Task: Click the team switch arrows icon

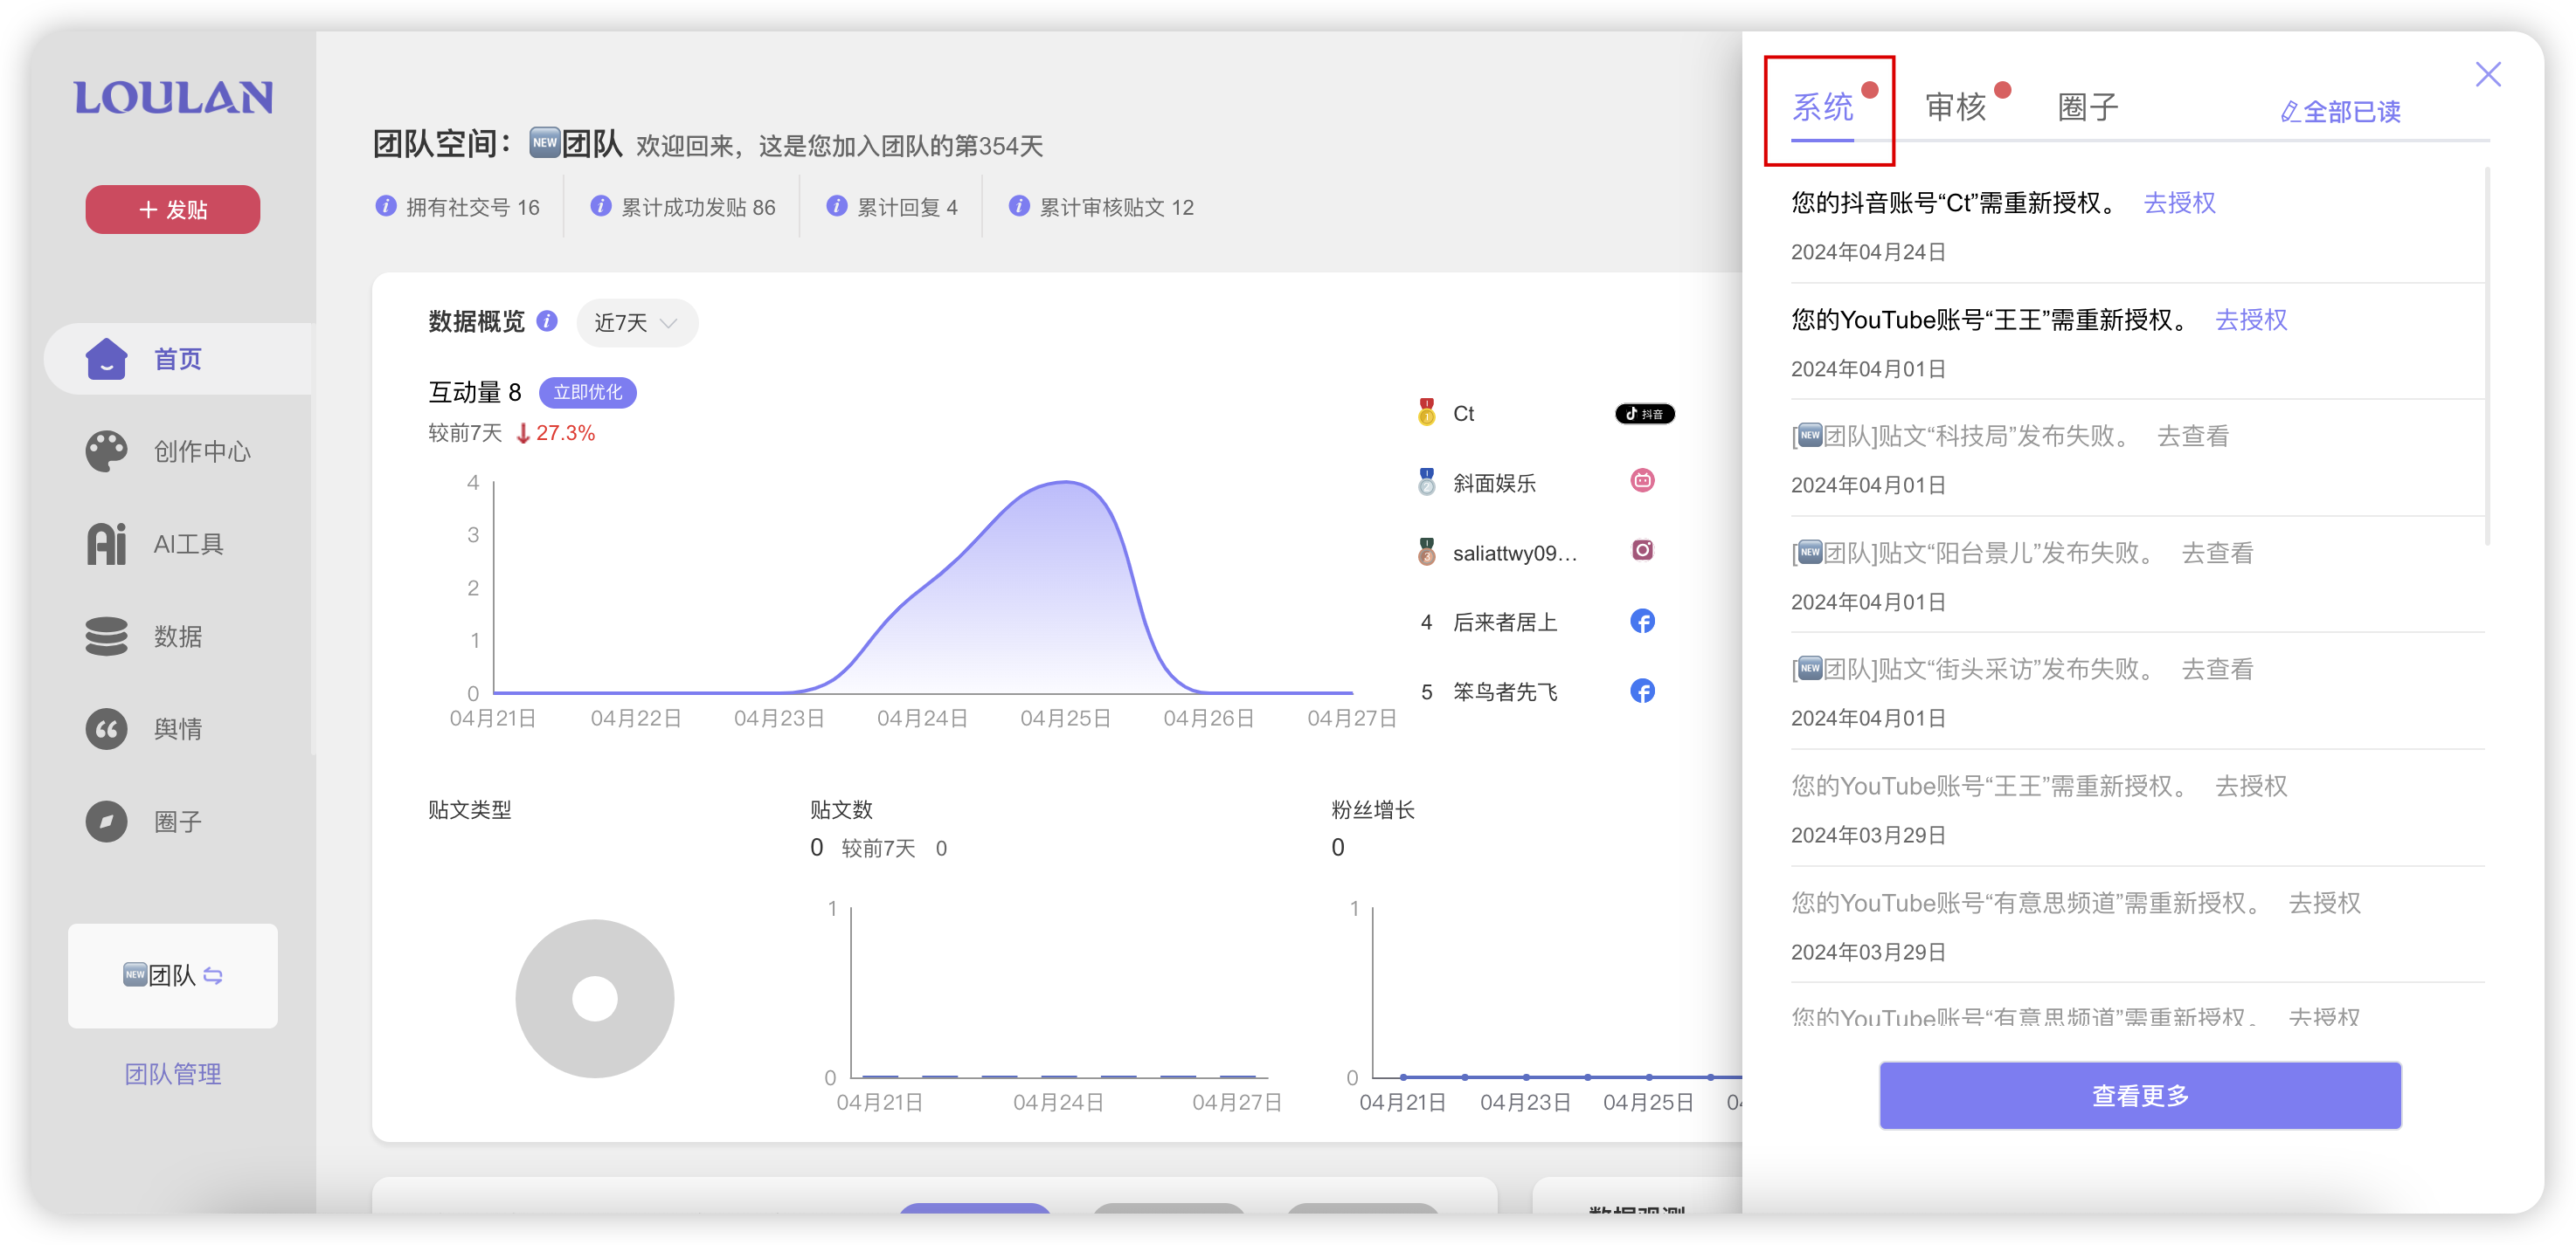Action: coord(213,975)
